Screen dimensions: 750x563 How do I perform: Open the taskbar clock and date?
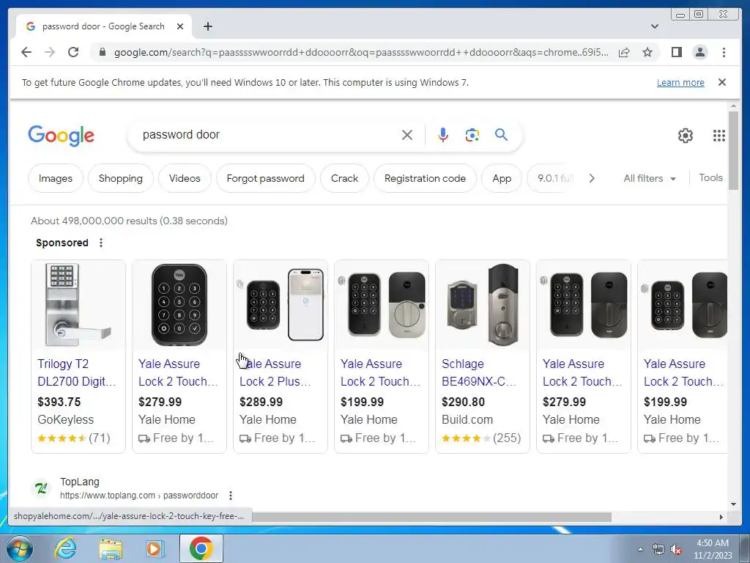(x=713, y=549)
